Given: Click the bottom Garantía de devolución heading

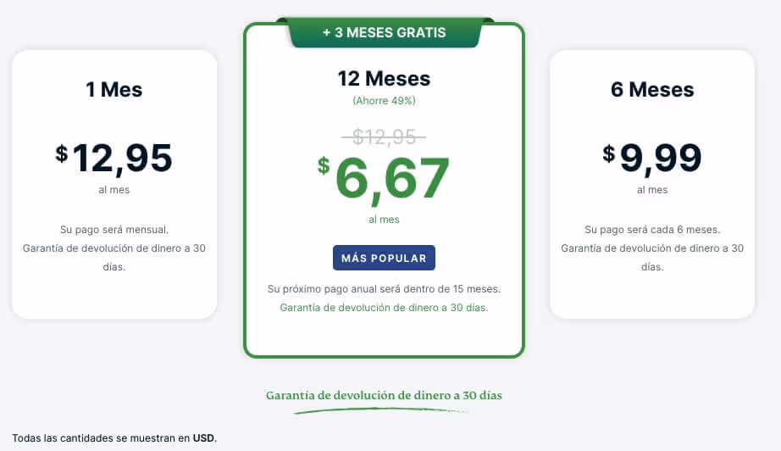Looking at the screenshot, I should point(384,396).
